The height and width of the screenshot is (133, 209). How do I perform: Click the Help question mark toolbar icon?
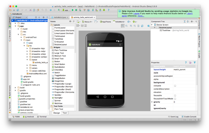click(108, 10)
